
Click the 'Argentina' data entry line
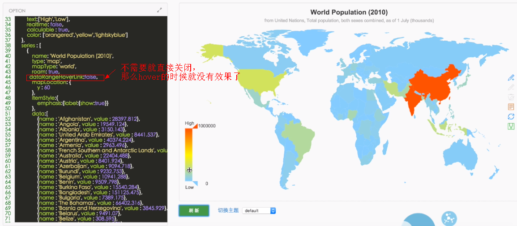[87, 140]
